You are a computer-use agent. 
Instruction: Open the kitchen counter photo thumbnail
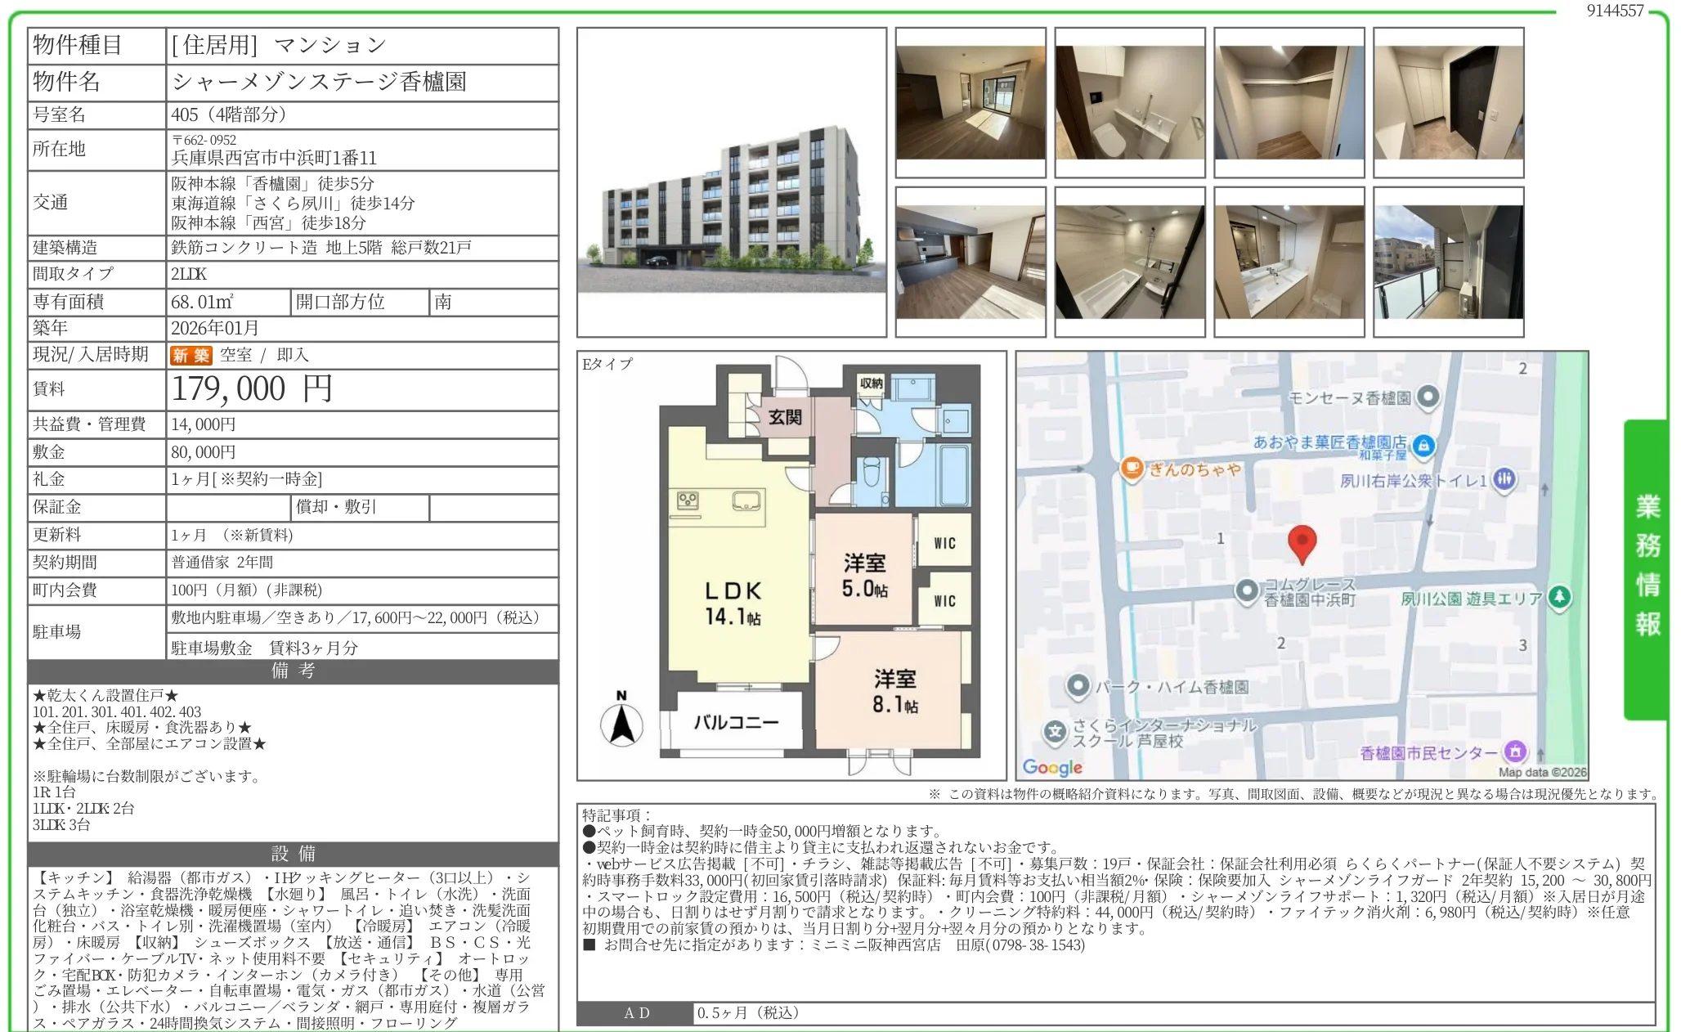point(970,262)
